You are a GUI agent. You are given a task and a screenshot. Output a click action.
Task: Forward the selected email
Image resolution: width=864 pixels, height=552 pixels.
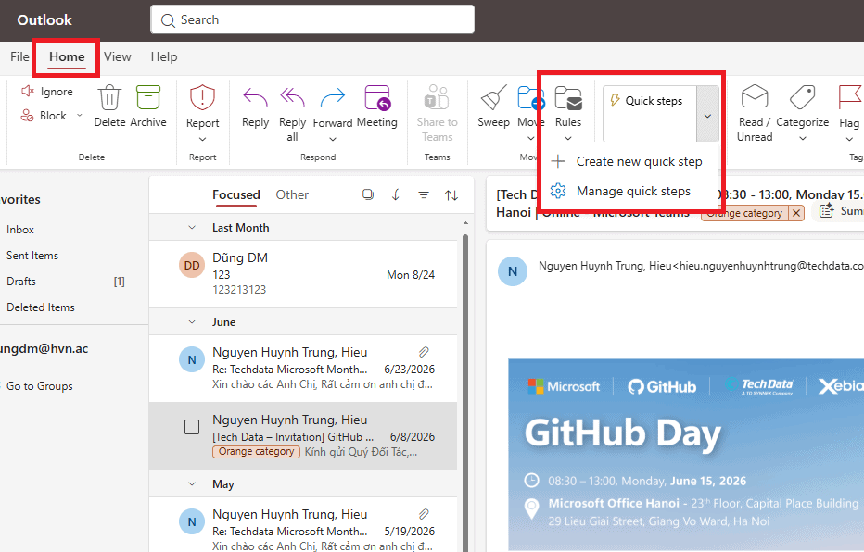click(332, 107)
